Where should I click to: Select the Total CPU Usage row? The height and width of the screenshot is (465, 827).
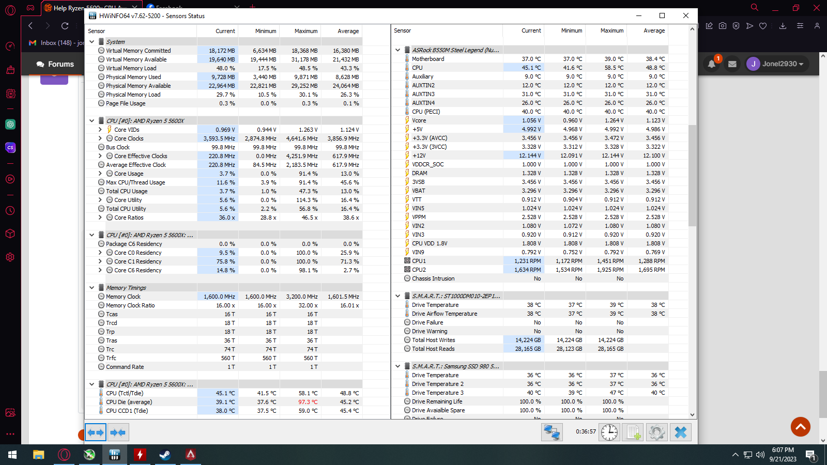click(223, 191)
